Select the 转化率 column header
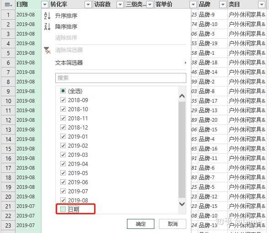Screen dimensions: 269x233 pos(71,5)
